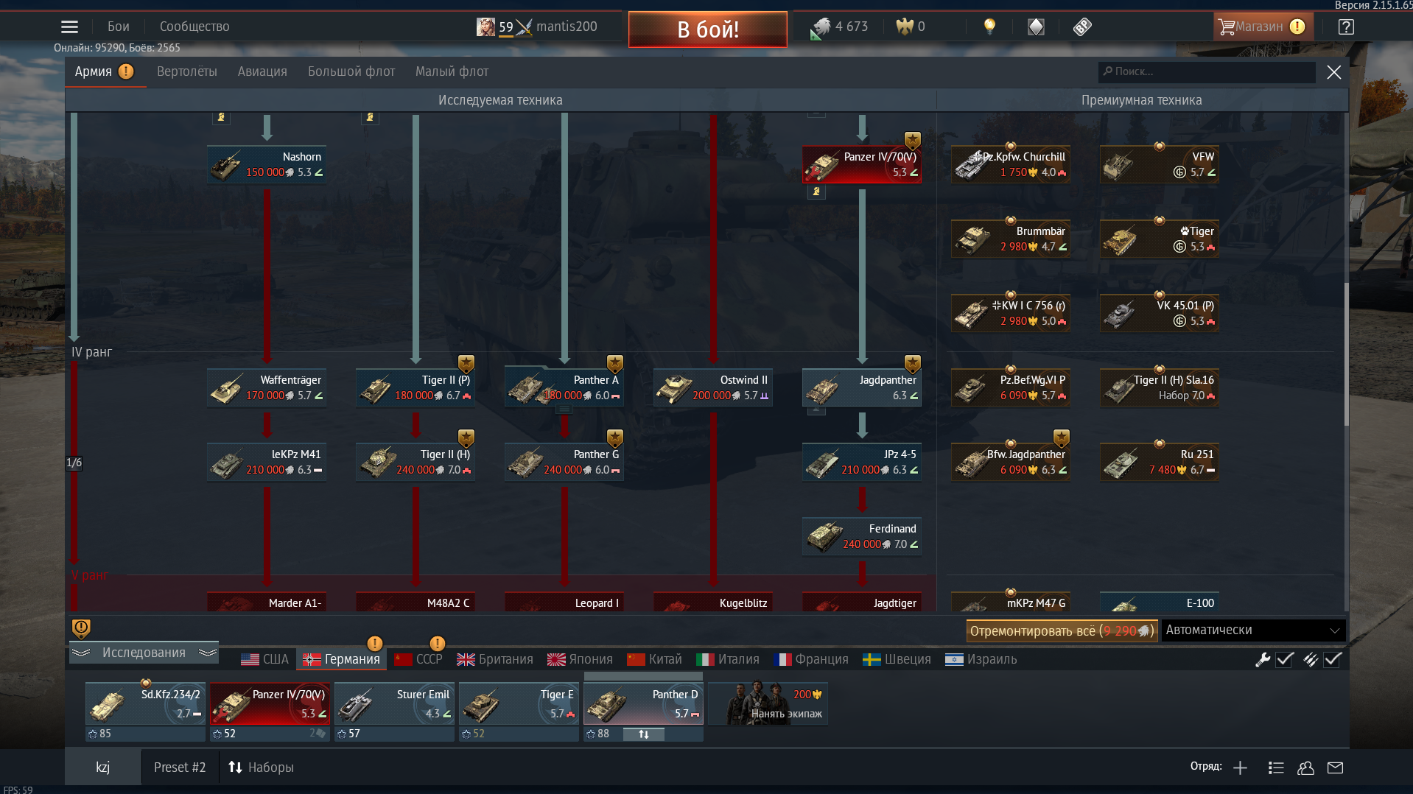Open the Автоматически dropdown
The image size is (1413, 794).
click(1252, 630)
